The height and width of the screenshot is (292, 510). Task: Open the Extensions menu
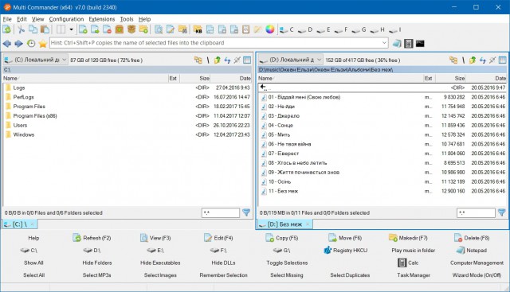102,19
